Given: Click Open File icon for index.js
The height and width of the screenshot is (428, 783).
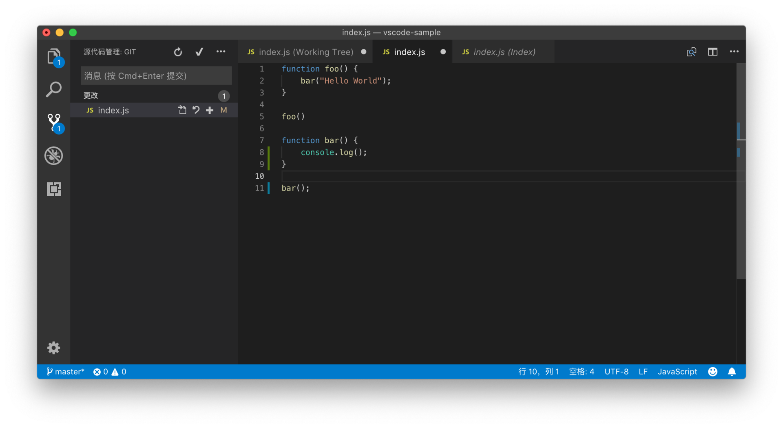Looking at the screenshot, I should pyautogui.click(x=182, y=110).
